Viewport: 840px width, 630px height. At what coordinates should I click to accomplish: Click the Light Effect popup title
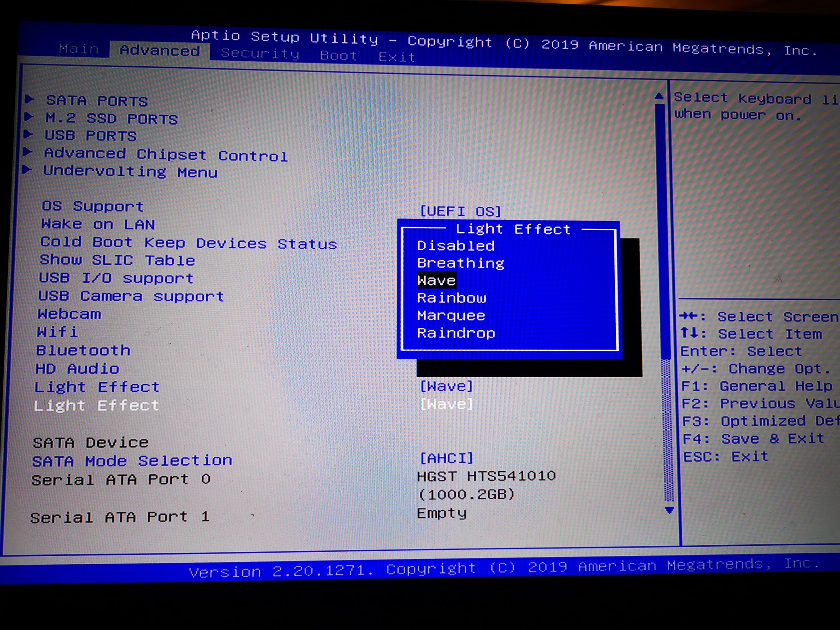click(513, 229)
